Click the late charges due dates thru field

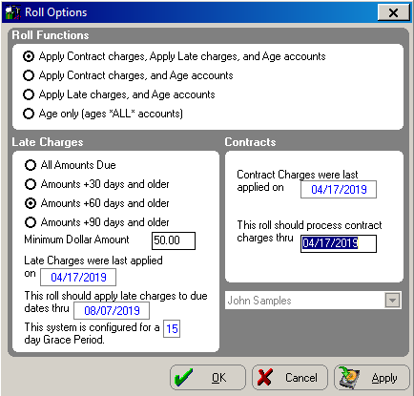click(112, 310)
